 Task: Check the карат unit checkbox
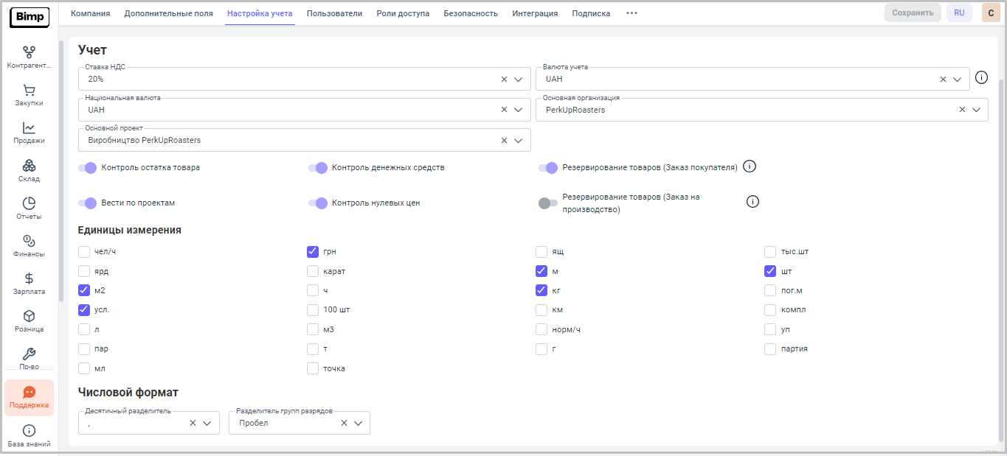[313, 271]
